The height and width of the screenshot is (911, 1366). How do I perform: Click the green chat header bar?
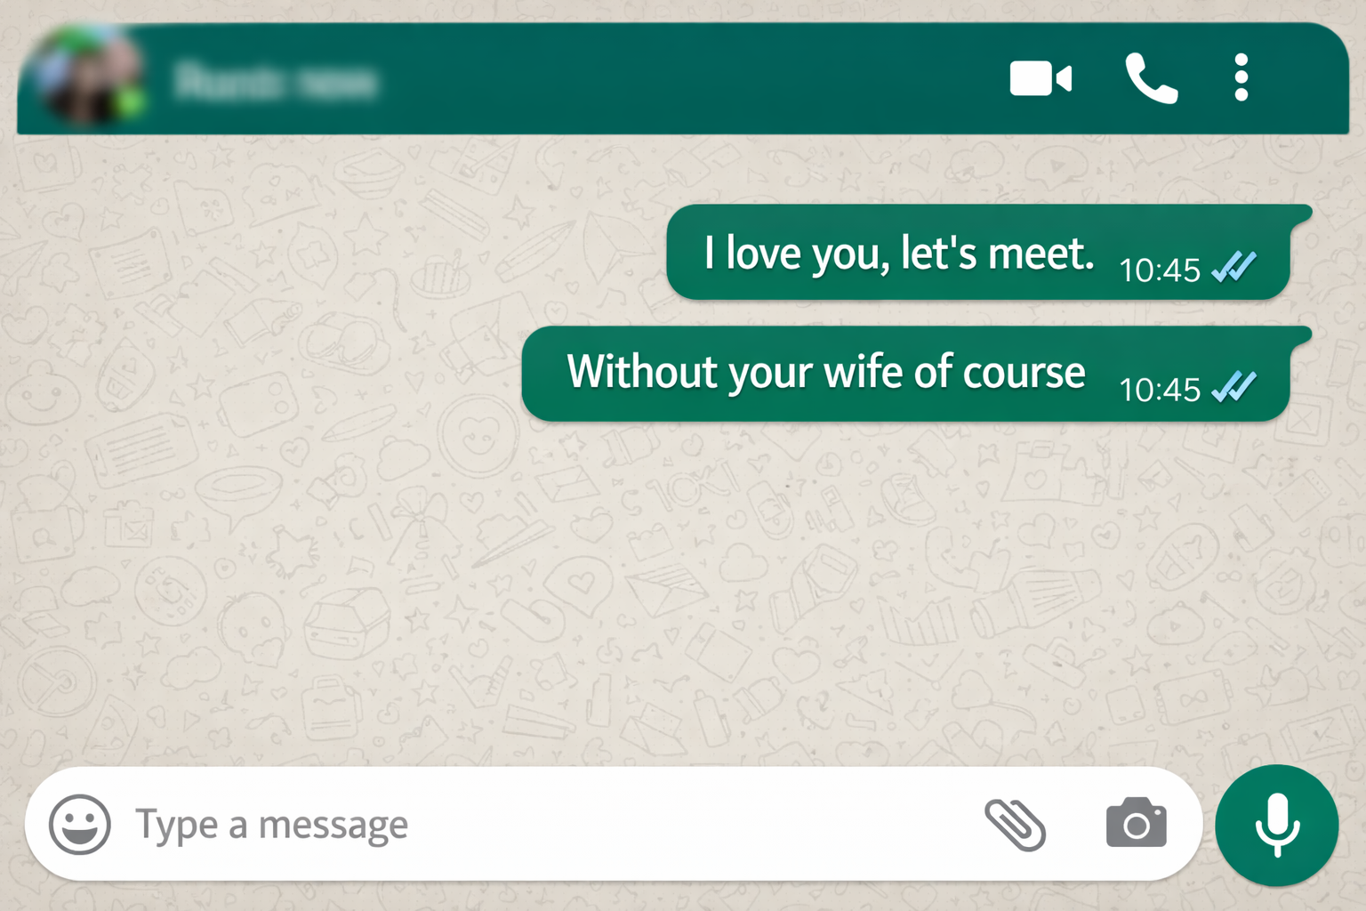click(x=683, y=78)
